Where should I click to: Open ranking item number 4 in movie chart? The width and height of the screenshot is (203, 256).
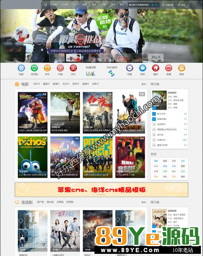(x=169, y=124)
